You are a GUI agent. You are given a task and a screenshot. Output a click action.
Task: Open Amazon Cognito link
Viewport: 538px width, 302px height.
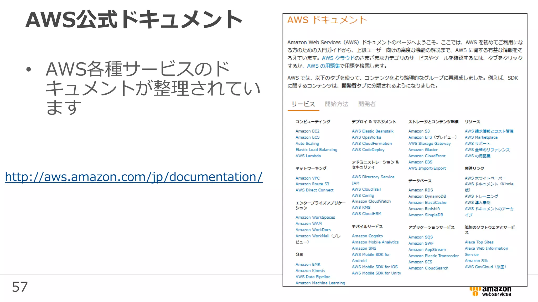tap(367, 236)
